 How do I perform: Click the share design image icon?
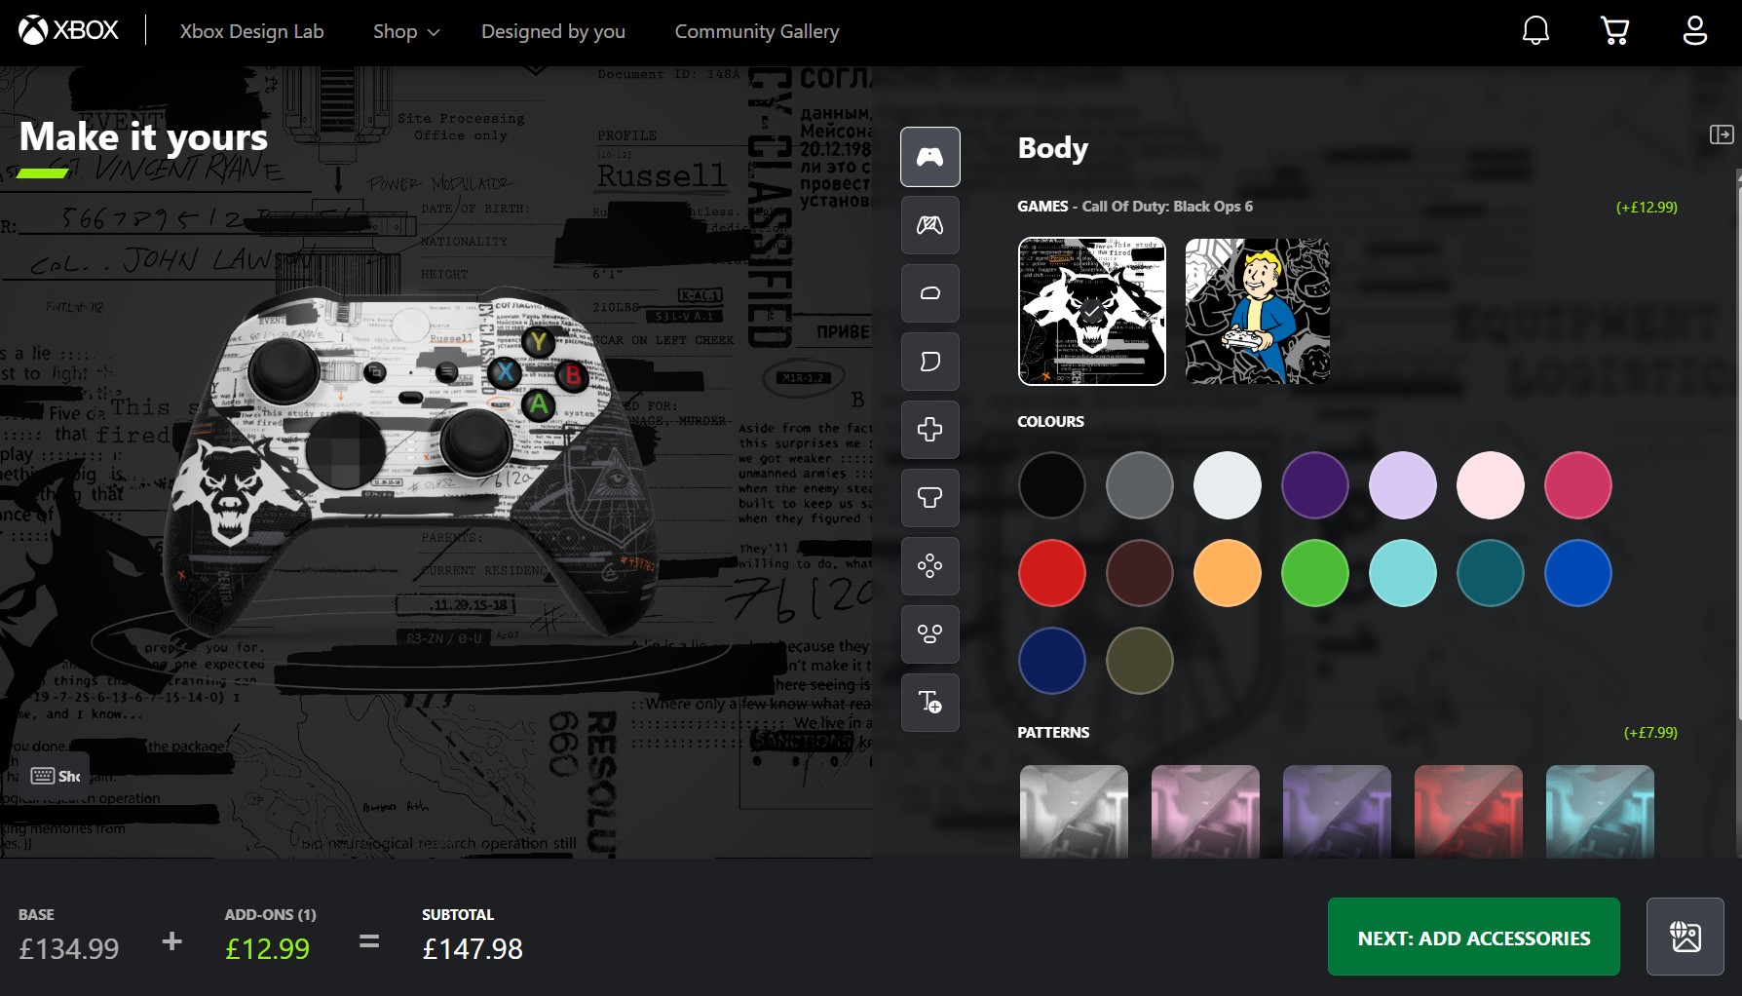tap(1685, 937)
